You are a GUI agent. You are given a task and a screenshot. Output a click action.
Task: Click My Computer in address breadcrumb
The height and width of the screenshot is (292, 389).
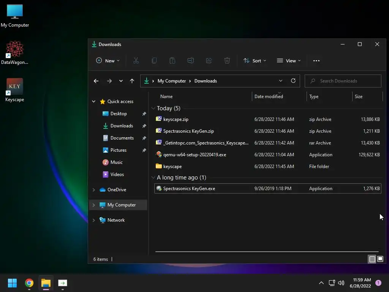(172, 81)
